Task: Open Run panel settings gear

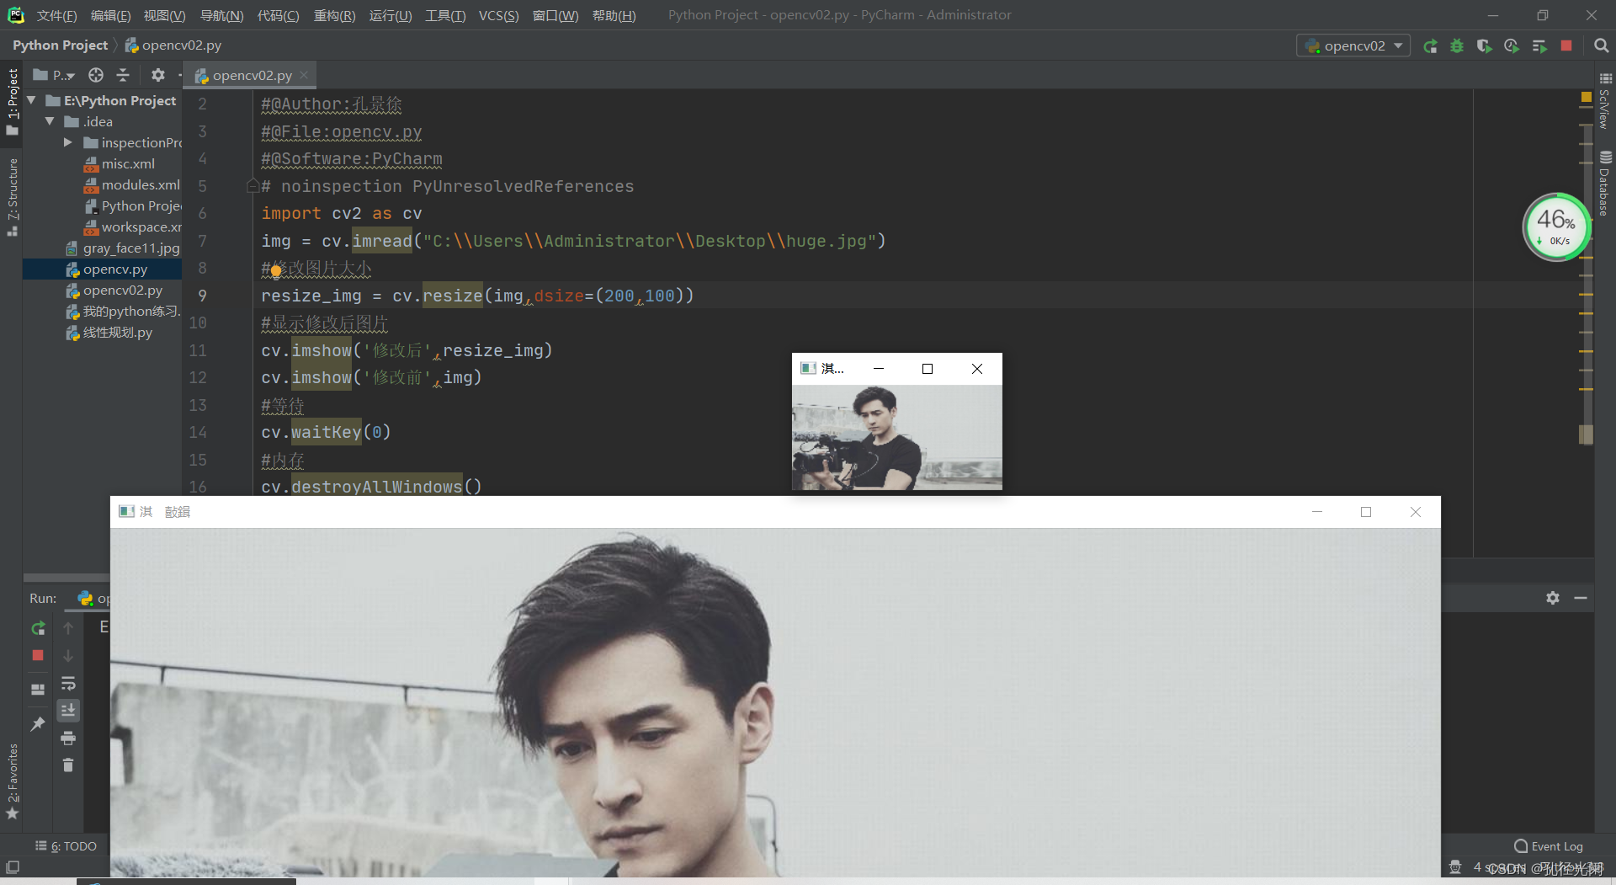Action: [1553, 598]
